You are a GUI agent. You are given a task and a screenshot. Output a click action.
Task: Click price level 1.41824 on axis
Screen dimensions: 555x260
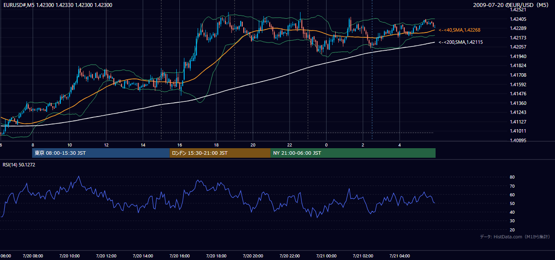pyautogui.click(x=518, y=65)
